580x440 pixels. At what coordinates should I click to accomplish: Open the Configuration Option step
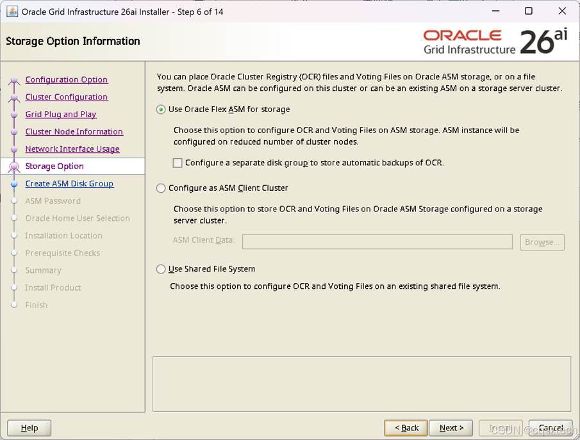pos(67,79)
